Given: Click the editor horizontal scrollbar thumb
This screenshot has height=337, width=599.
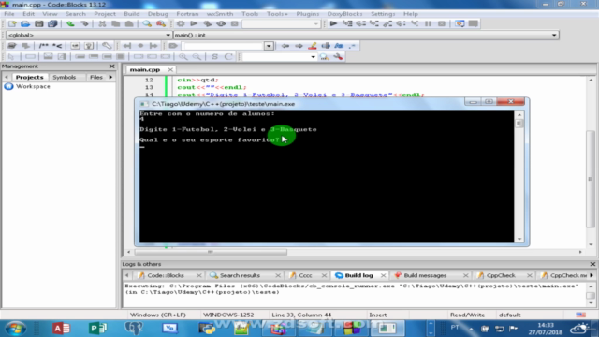Looking at the screenshot, I should coord(211,252).
